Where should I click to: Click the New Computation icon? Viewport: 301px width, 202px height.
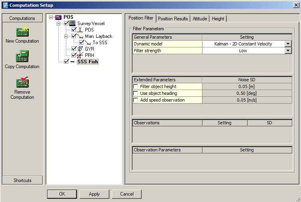click(x=22, y=31)
